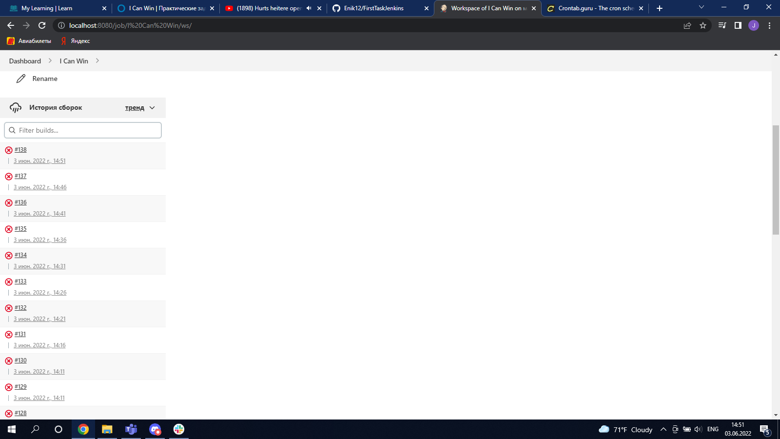Open File Explorer from the taskbar

pyautogui.click(x=107, y=429)
